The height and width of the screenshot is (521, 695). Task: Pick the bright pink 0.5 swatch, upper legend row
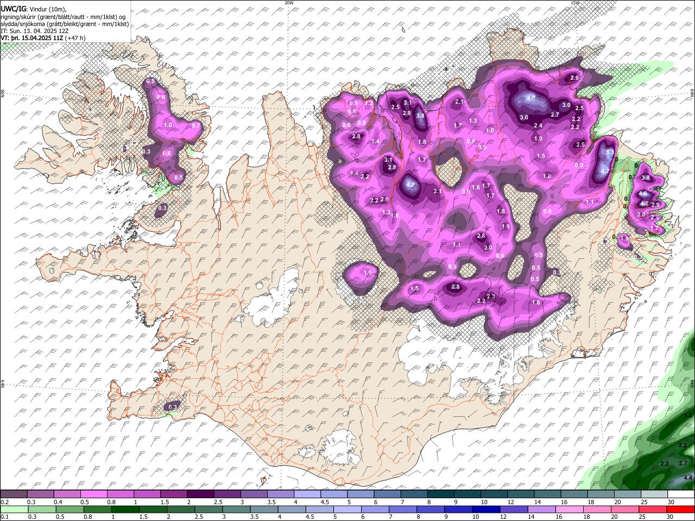coord(93,494)
